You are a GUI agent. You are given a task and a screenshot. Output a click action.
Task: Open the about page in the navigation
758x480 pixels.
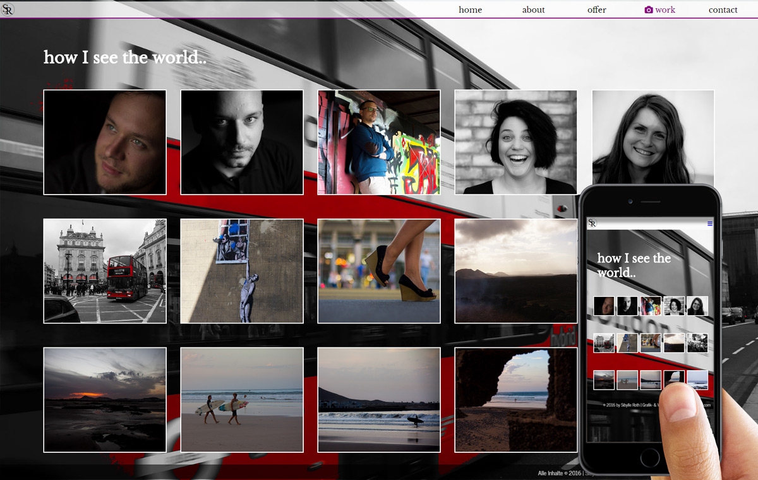533,9
